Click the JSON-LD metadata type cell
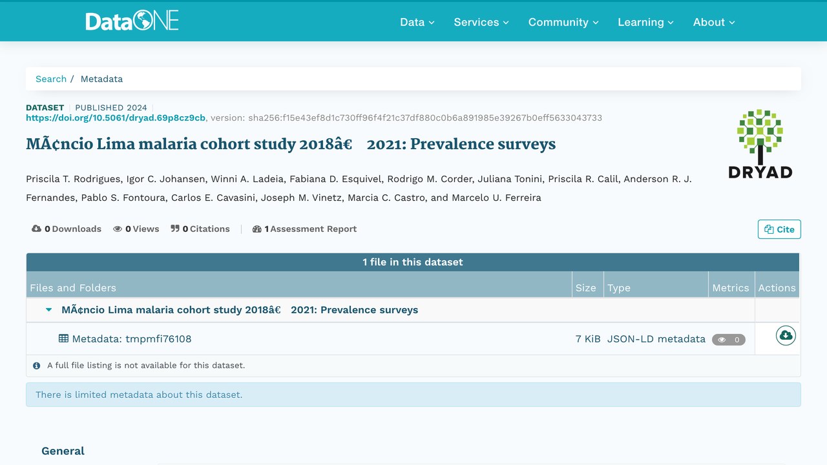827x465 pixels. pyautogui.click(x=656, y=339)
